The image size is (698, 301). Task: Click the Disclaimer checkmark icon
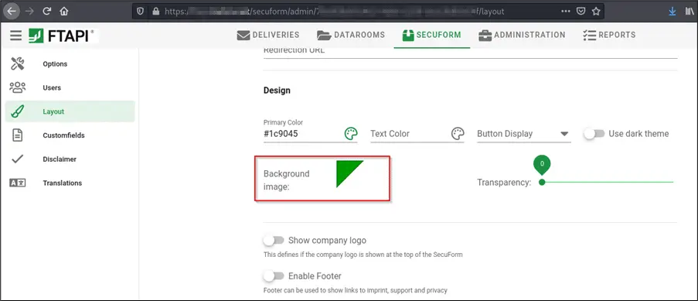pyautogui.click(x=17, y=159)
